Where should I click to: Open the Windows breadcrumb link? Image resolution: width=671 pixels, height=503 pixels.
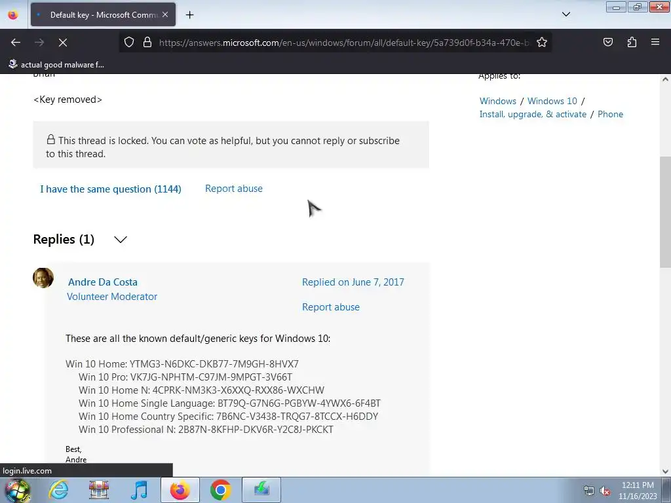(x=498, y=101)
